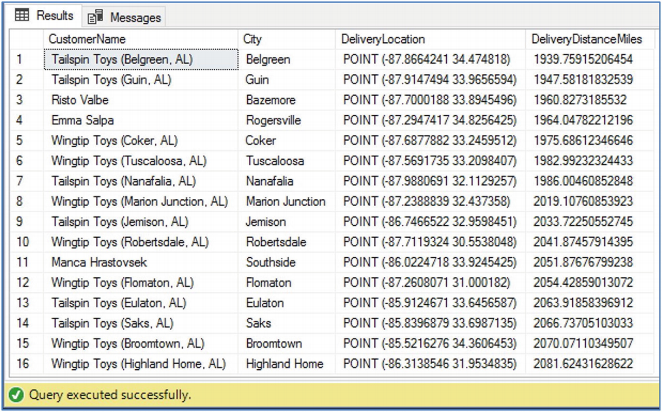Select cell Wingtip Toys (Coker, AL)

140,141
